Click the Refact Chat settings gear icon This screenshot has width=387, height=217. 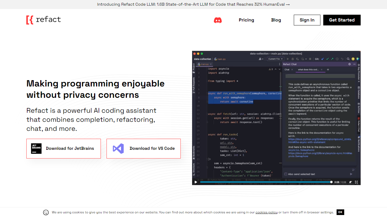click(x=349, y=64)
